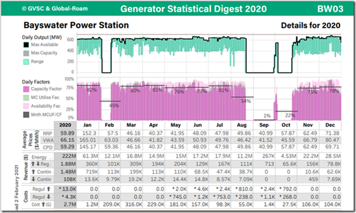The image size is (356, 213).
Task: Click the Reg. up-down arrows icon
Action: (x=35, y=163)
